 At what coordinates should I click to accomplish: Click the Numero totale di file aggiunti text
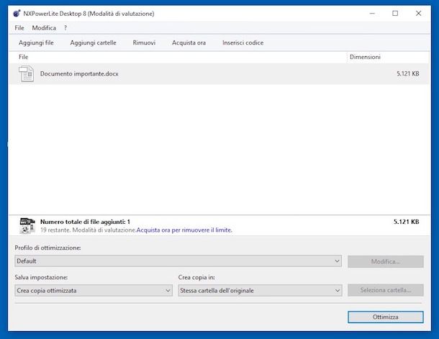(x=85, y=222)
